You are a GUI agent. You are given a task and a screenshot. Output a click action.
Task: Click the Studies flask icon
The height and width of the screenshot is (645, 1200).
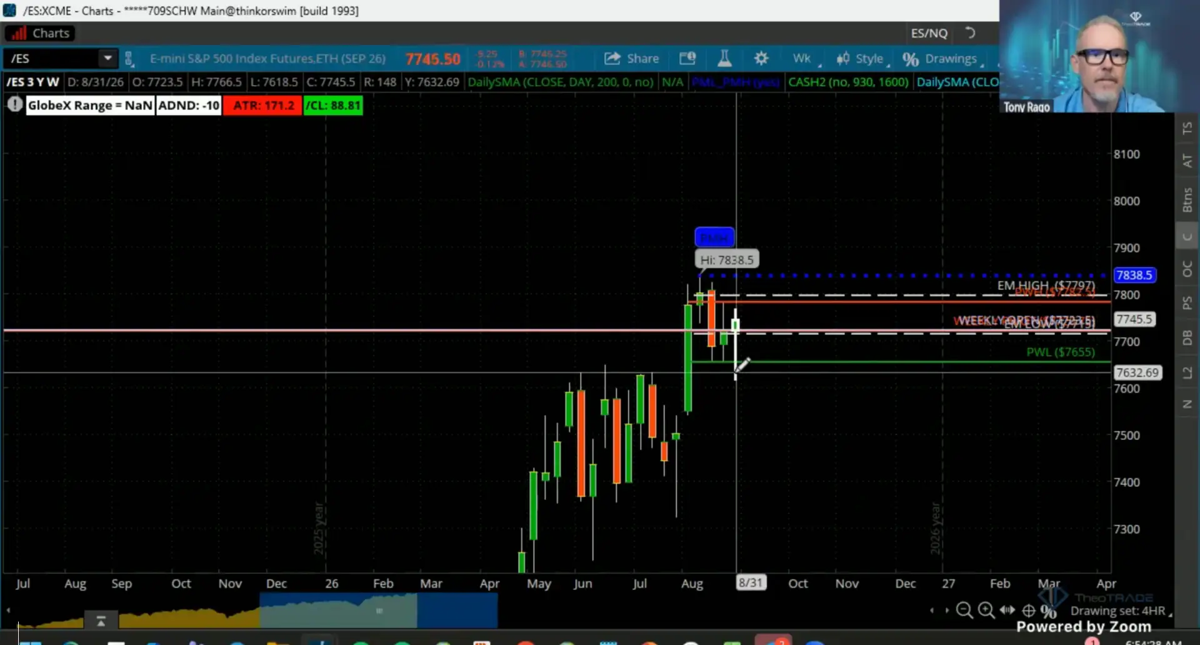pyautogui.click(x=724, y=59)
